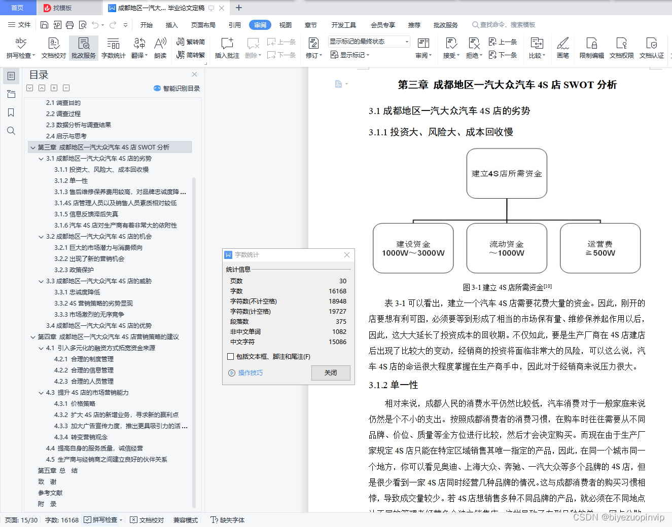This screenshot has width=672, height=527.
Task: Switch to the 开始 ribbon tab
Action: coord(147,25)
